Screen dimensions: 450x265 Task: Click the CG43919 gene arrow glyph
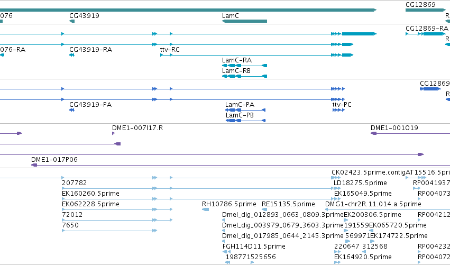click(x=72, y=21)
